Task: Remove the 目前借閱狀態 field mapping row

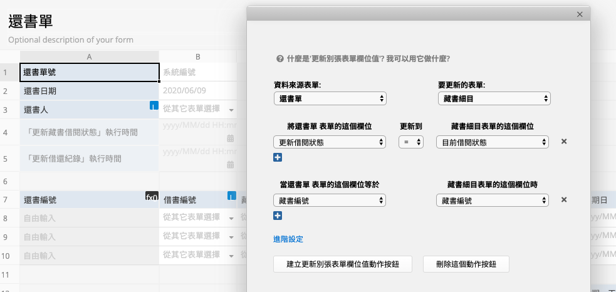Action: [563, 142]
